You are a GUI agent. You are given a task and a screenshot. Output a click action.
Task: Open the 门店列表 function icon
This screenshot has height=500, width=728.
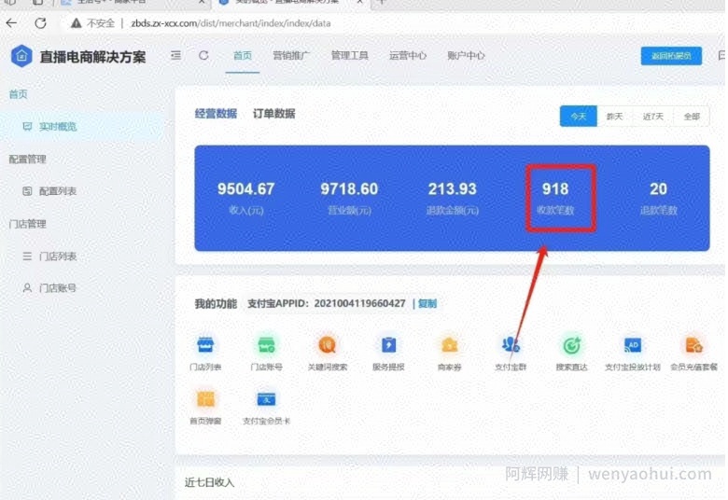[x=205, y=345]
